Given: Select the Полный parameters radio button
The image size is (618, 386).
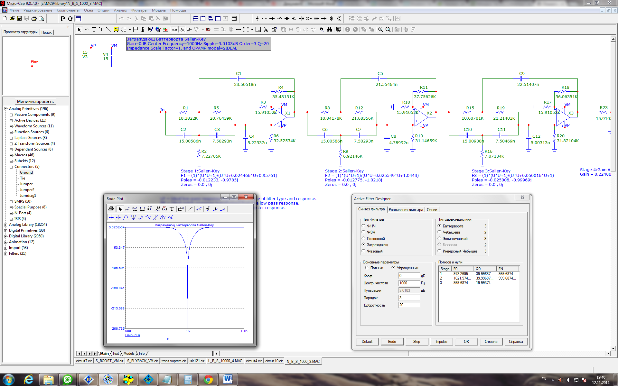Looking at the screenshot, I should [367, 268].
